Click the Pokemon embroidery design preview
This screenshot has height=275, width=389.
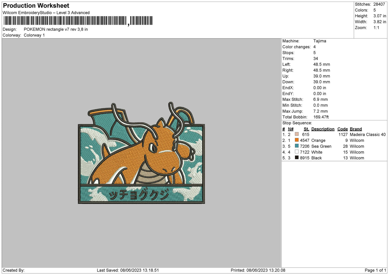(x=141, y=154)
